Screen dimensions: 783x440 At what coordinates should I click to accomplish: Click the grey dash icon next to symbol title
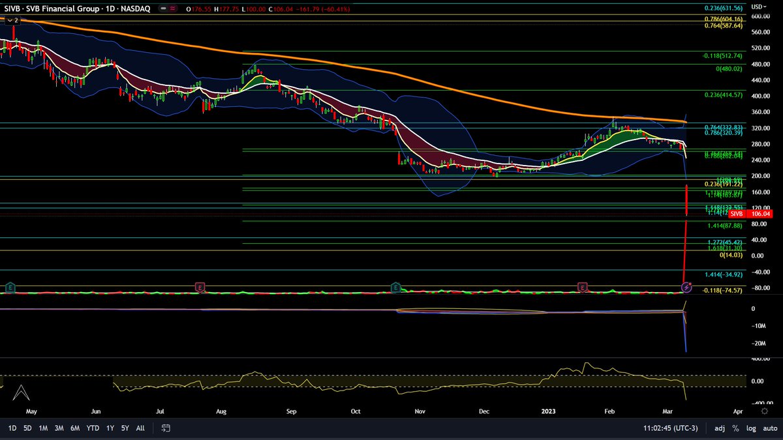164,8
